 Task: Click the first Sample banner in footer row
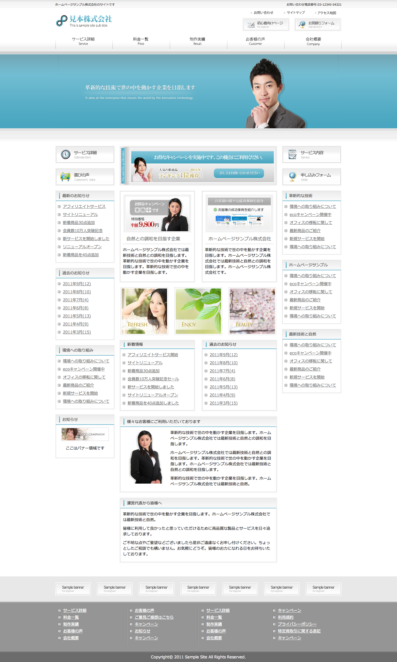73,589
